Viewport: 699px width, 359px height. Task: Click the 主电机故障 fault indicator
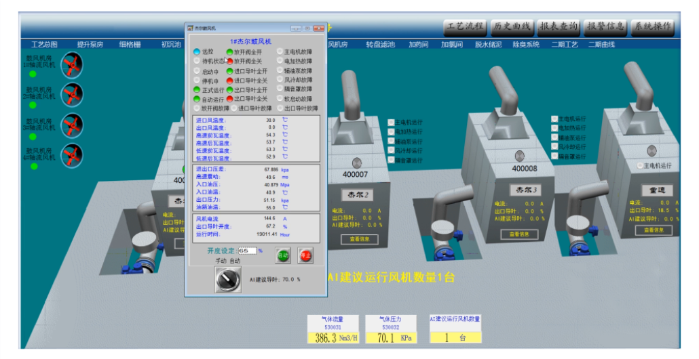tap(280, 51)
